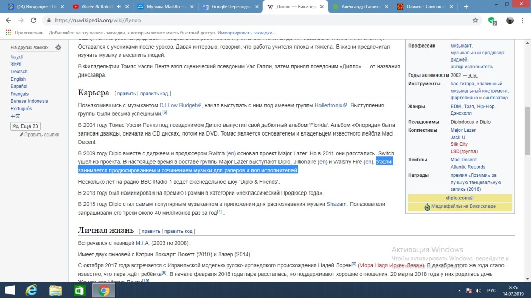This screenshot has width=531, height=298.
Task: Click the green shield extension icon
Action: pos(492,21)
